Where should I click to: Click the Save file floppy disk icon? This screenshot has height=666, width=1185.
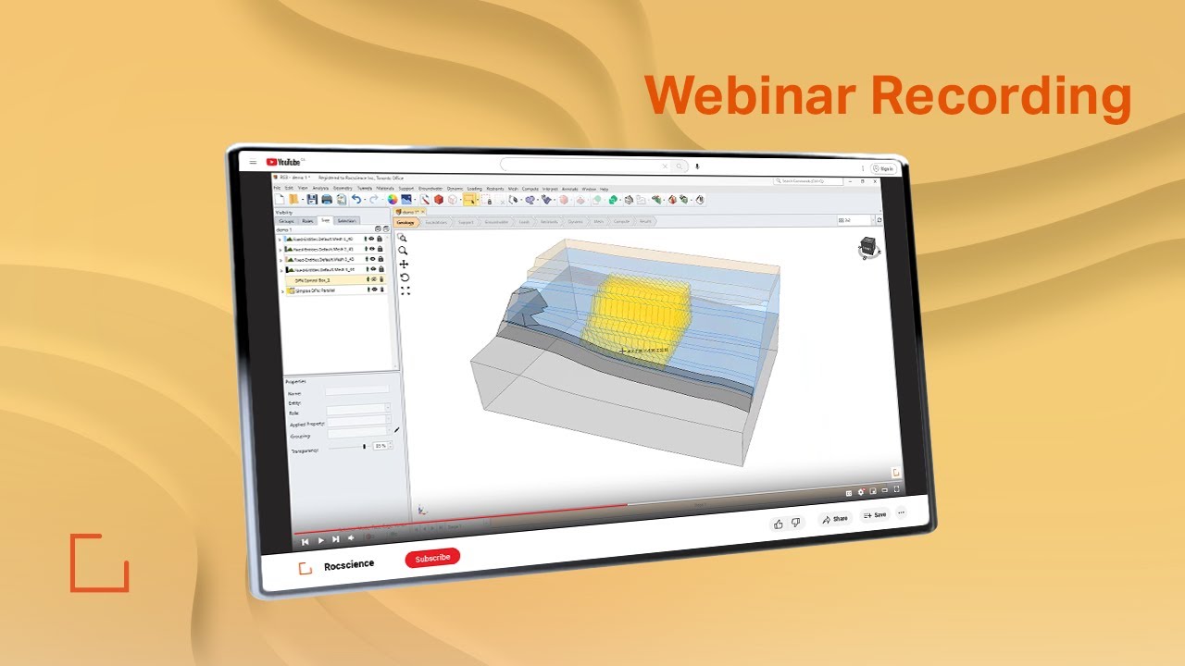(x=312, y=199)
